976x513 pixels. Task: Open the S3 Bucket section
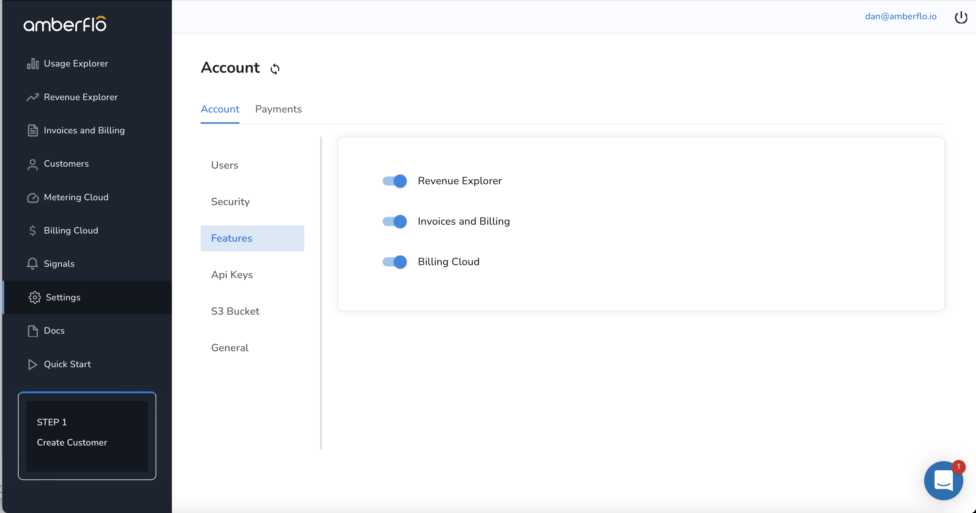(x=235, y=311)
